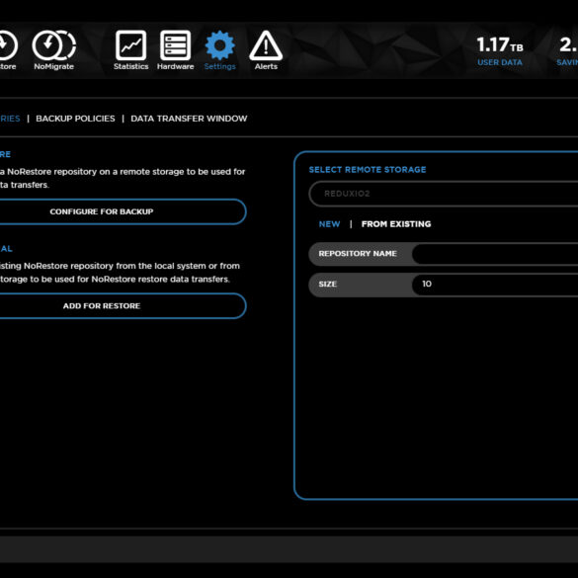Click the Size label
This screenshot has width=578, height=578.
pos(327,285)
